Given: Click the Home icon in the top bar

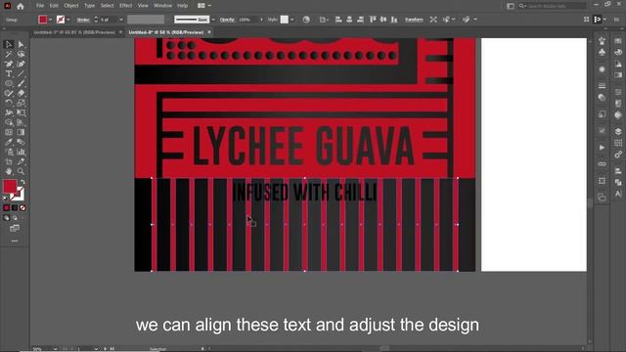Looking at the screenshot, I should coord(21,6).
